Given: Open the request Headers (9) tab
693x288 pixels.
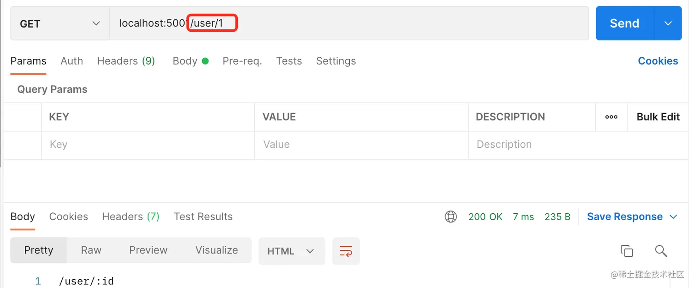Looking at the screenshot, I should tap(126, 61).
